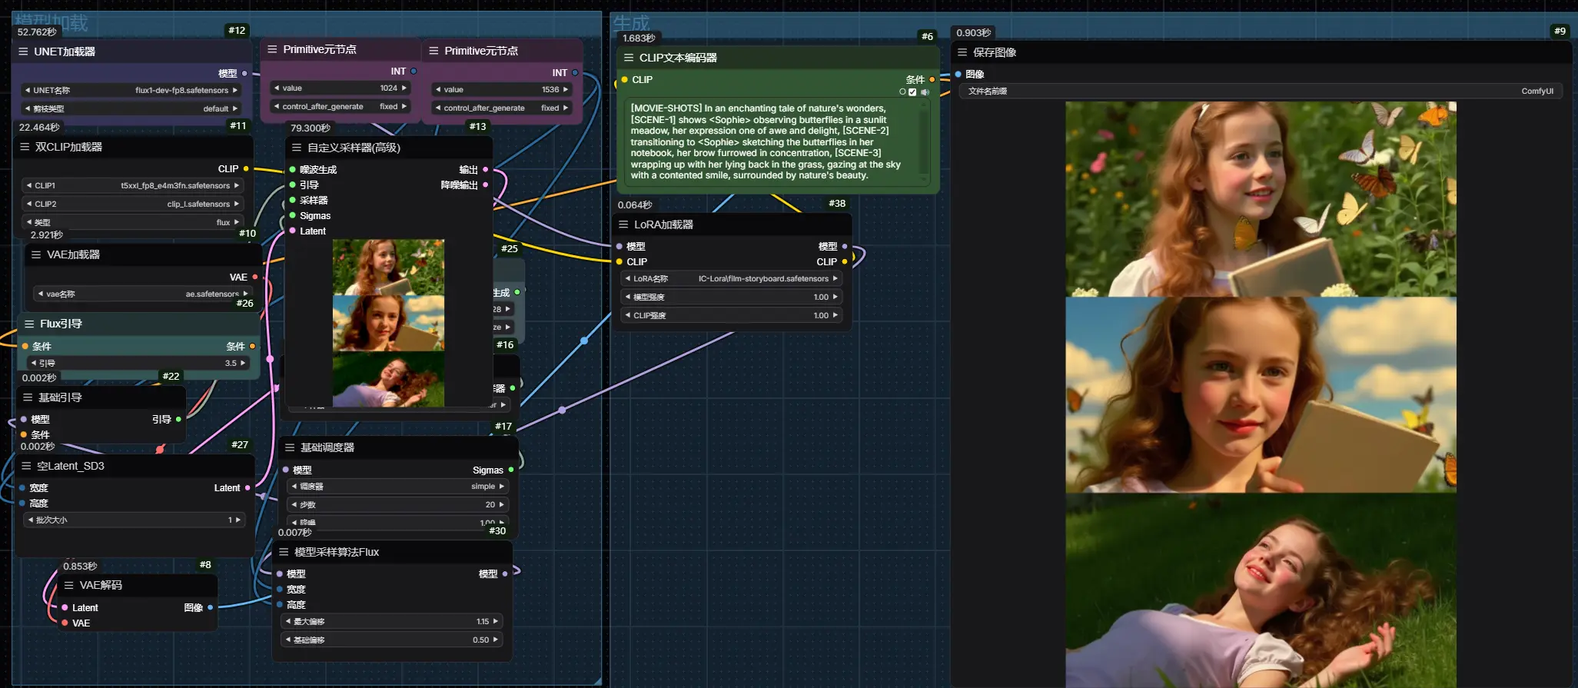The height and width of the screenshot is (688, 1578).
Task: Open the 模型采样算法Flux node menu icon
Action: [x=284, y=552]
